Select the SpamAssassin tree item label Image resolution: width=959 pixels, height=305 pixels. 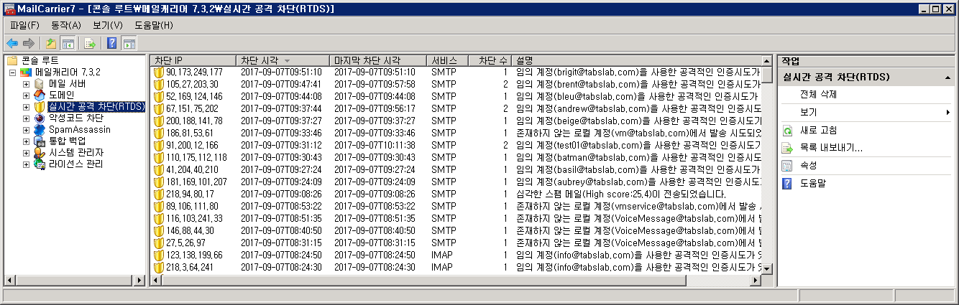[x=79, y=130]
